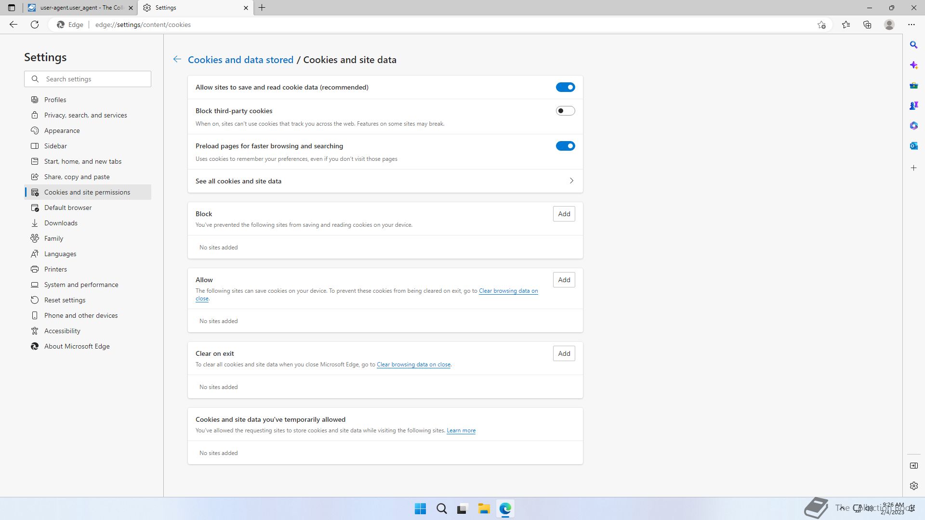
Task: Click the Favorites star icon in toolbar
Action: (x=846, y=25)
